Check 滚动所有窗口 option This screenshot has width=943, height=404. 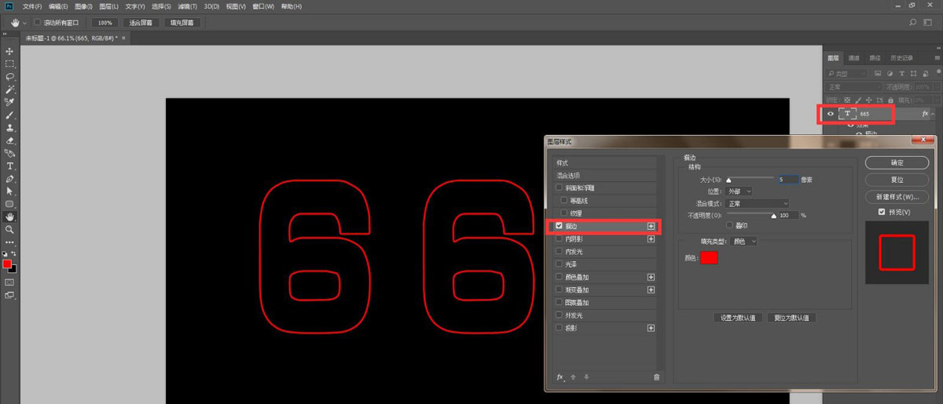37,23
